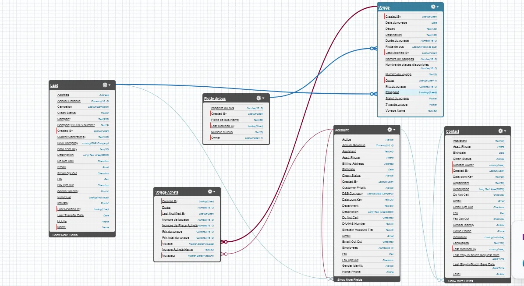Select the Prospect field in Voyage
524x286 pixels.
click(411, 92)
